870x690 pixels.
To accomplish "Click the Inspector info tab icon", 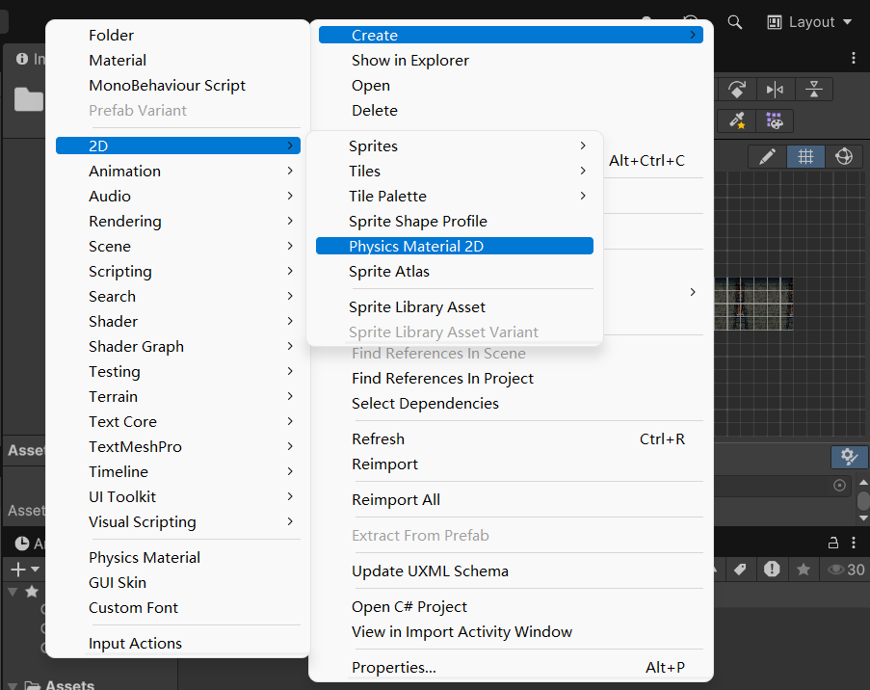I will pos(22,59).
